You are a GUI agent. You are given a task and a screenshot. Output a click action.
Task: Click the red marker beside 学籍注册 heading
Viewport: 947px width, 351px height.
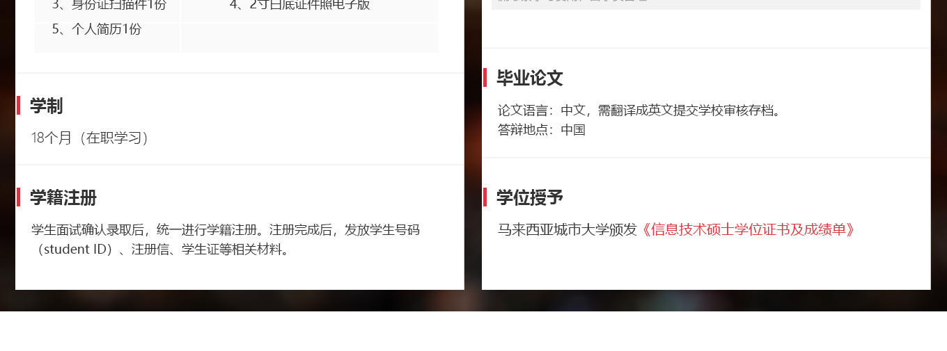[x=18, y=197]
